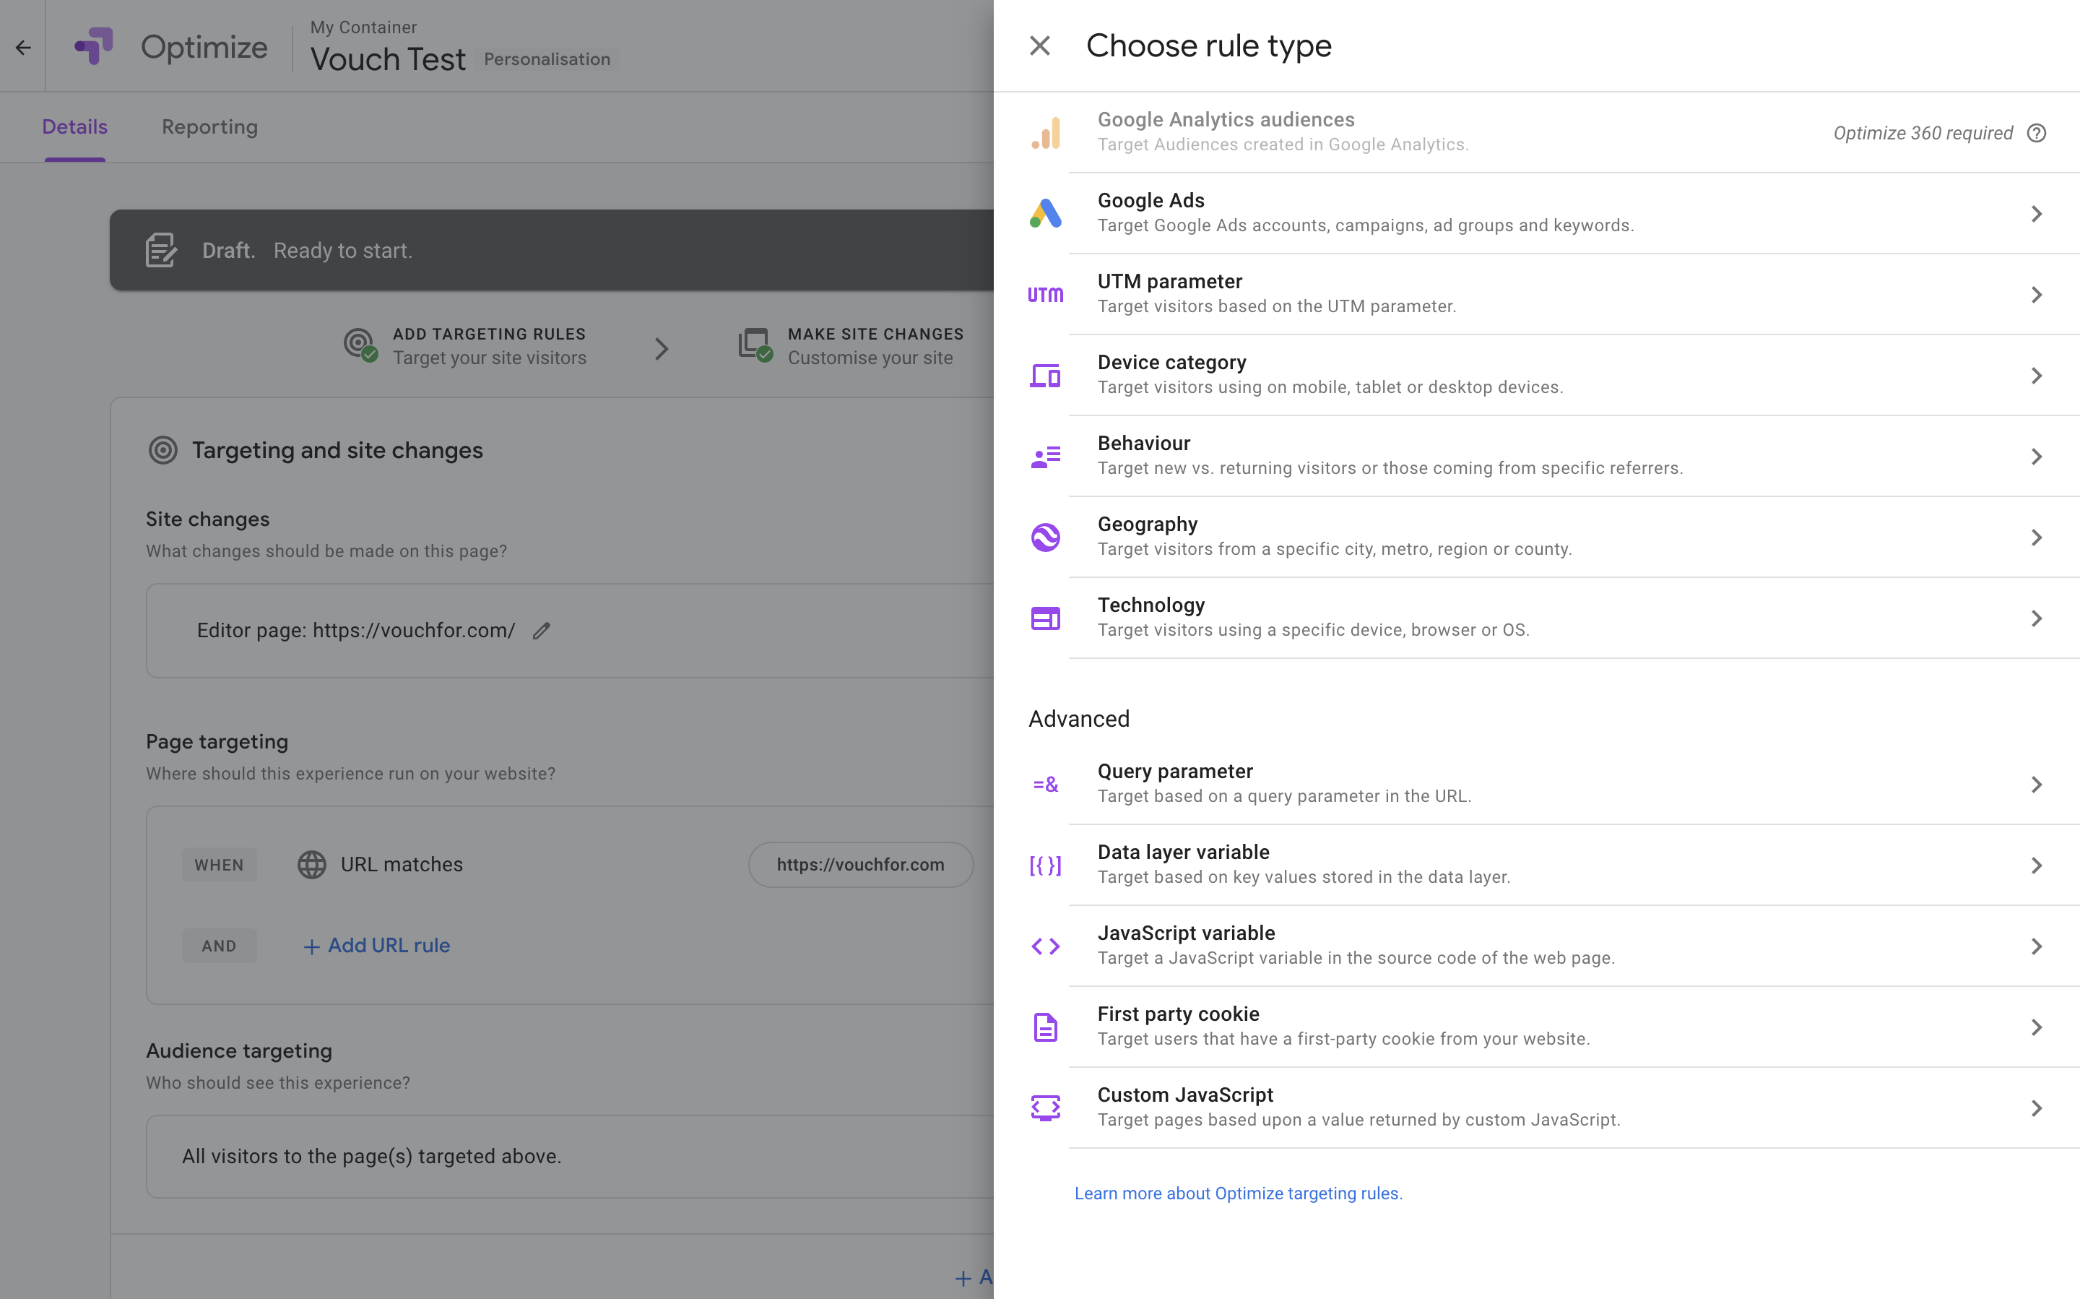
Task: Edit the editor page URL pencil icon
Action: [541, 631]
